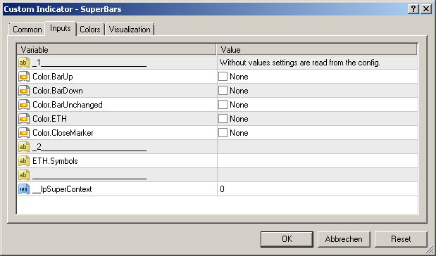Click the Abbrechen button

tap(344, 239)
